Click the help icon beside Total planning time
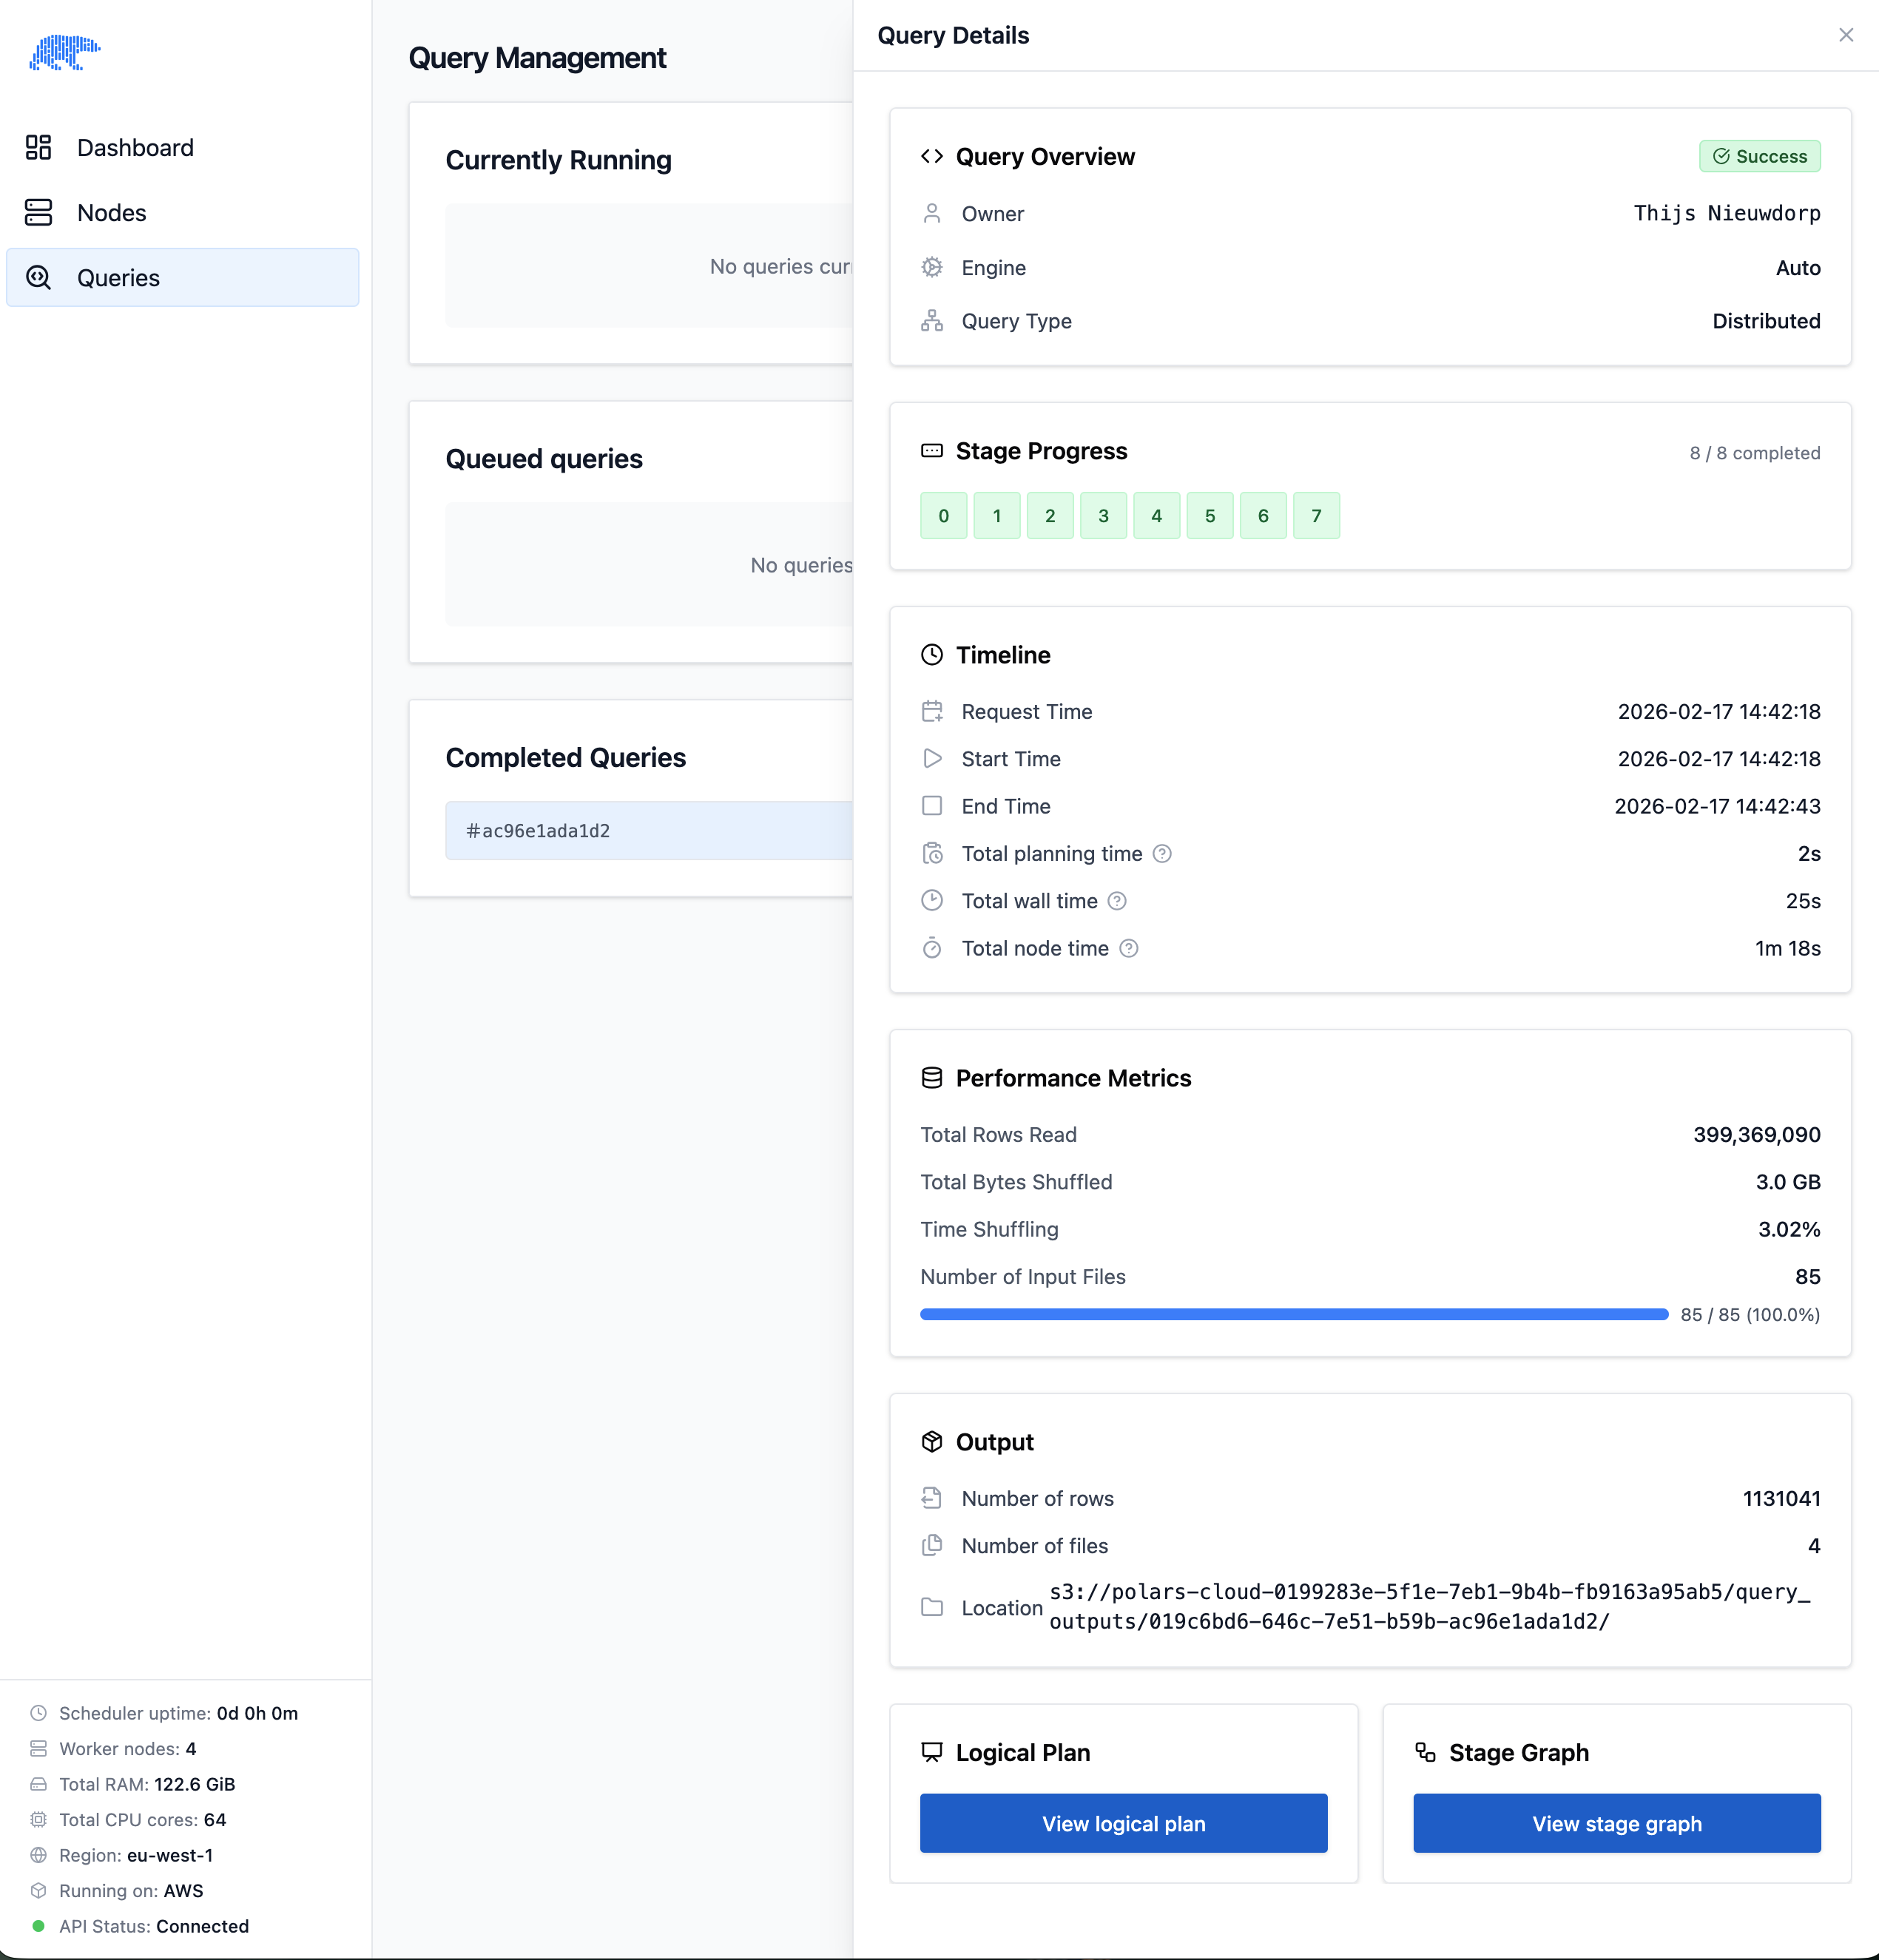This screenshot has width=1879, height=1960. point(1164,854)
